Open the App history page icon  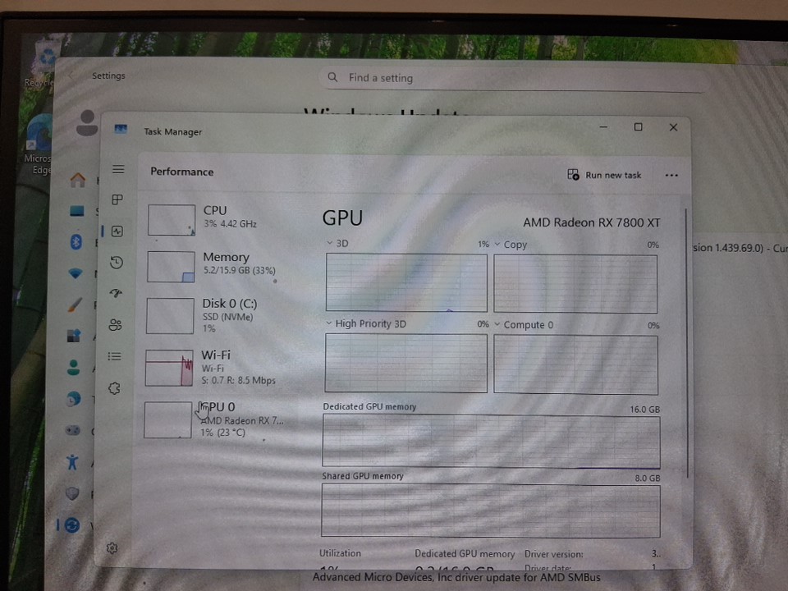(x=117, y=263)
